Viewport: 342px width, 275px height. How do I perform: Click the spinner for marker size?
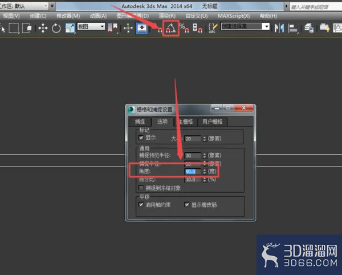point(205,139)
